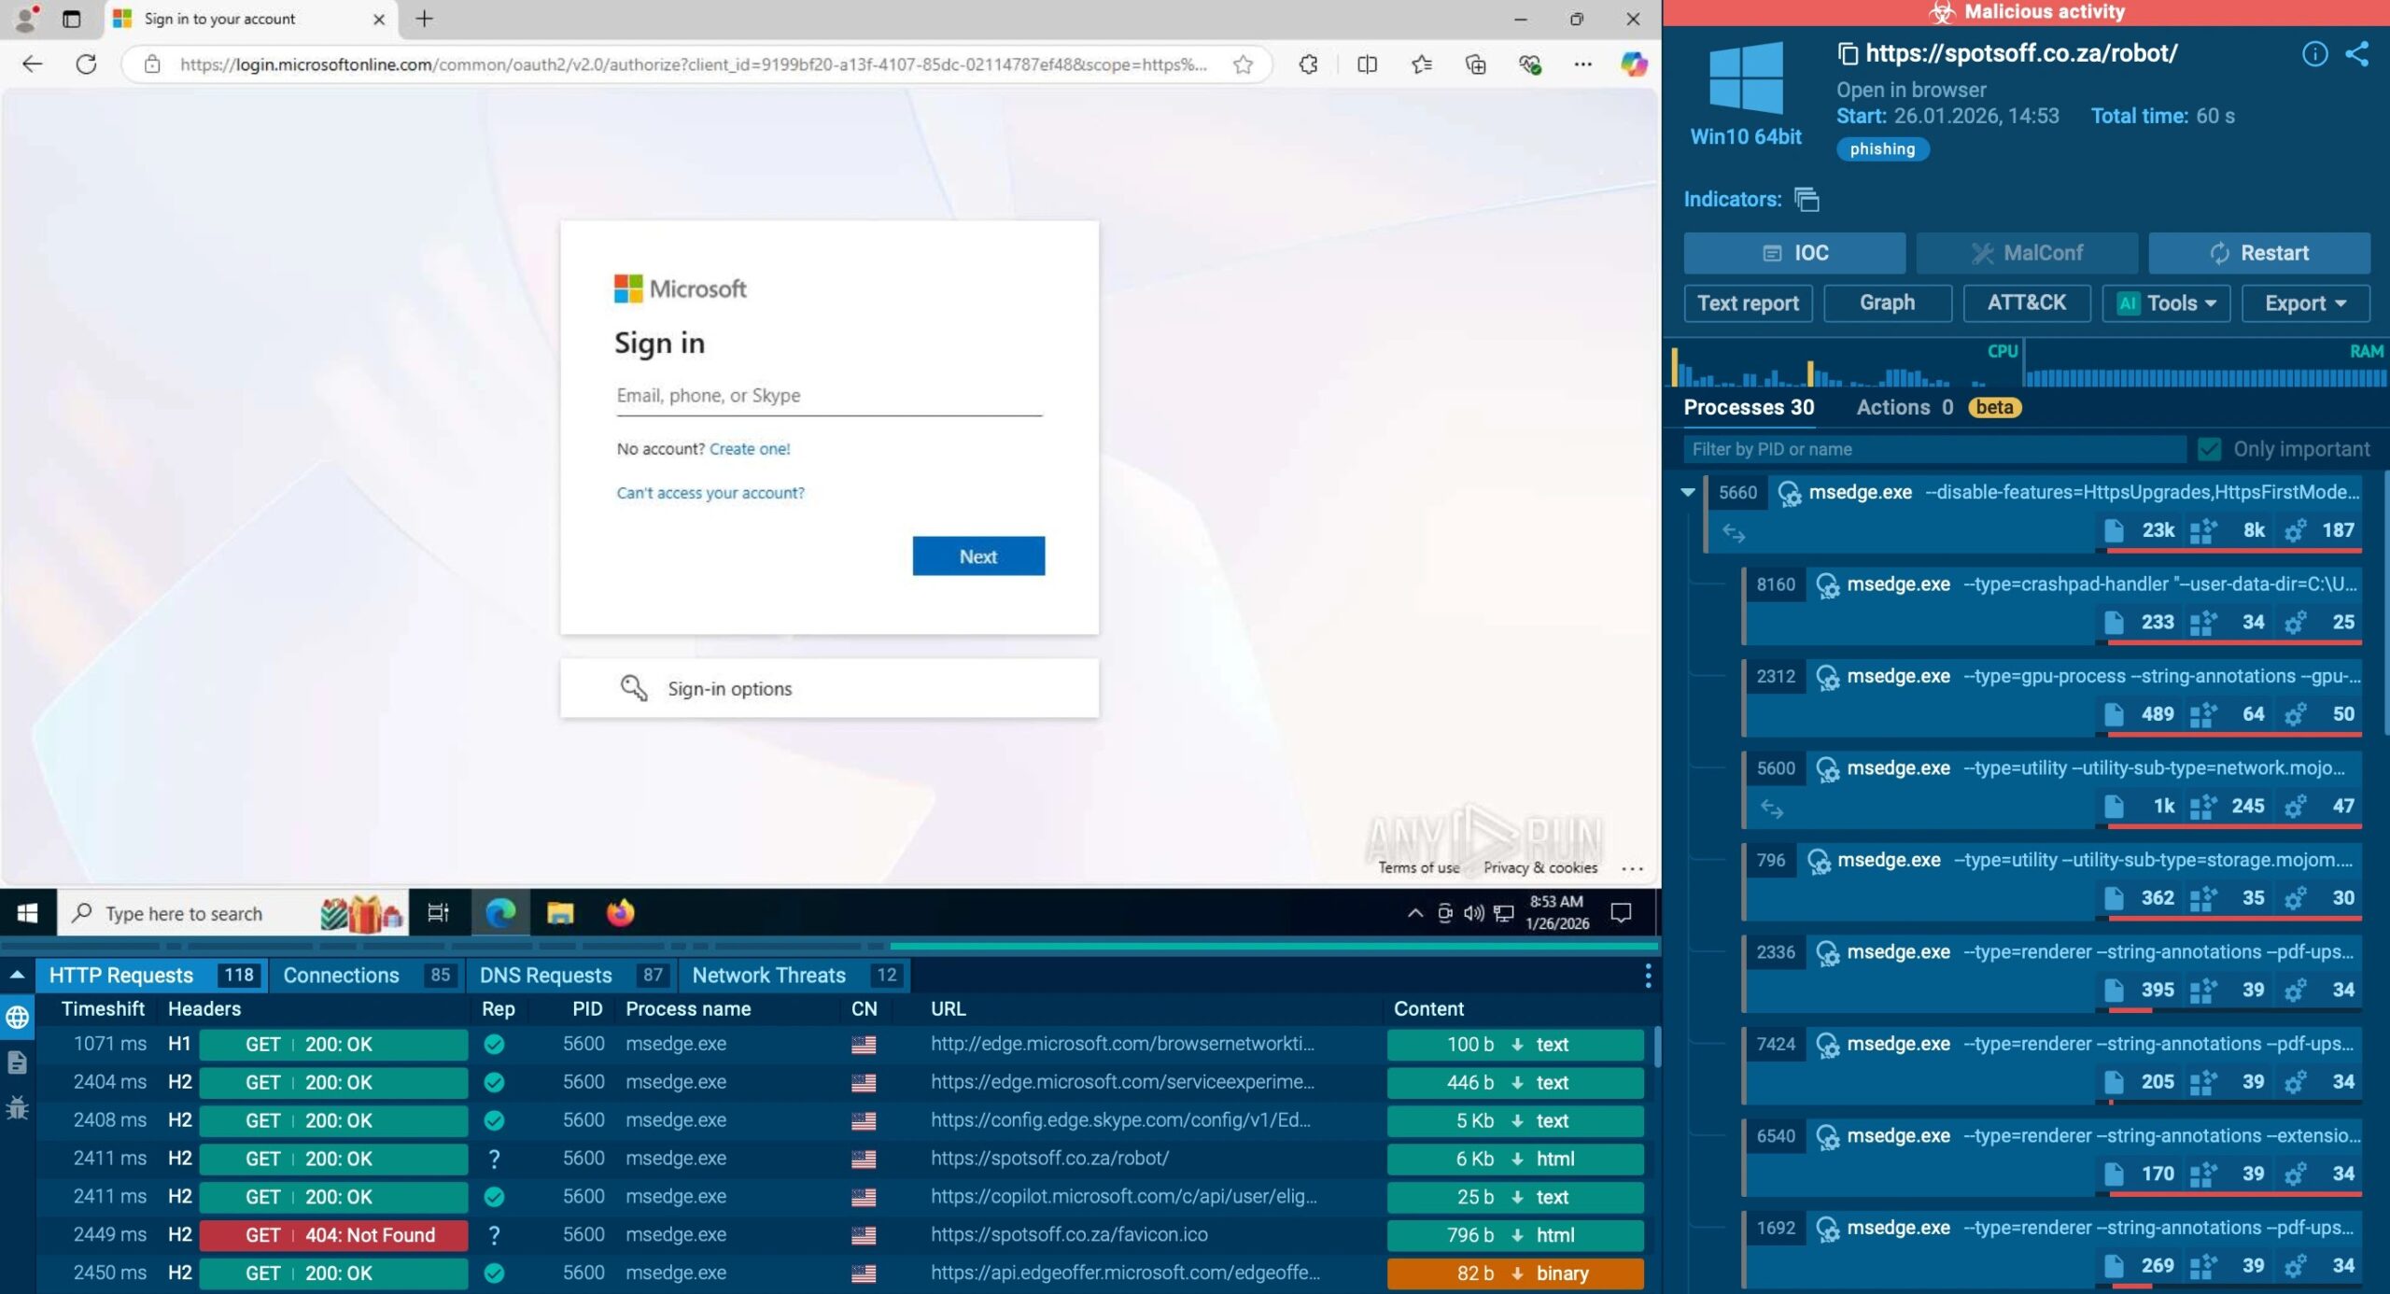Open Firefox from the taskbar
This screenshot has height=1294, width=2390.
point(623,912)
